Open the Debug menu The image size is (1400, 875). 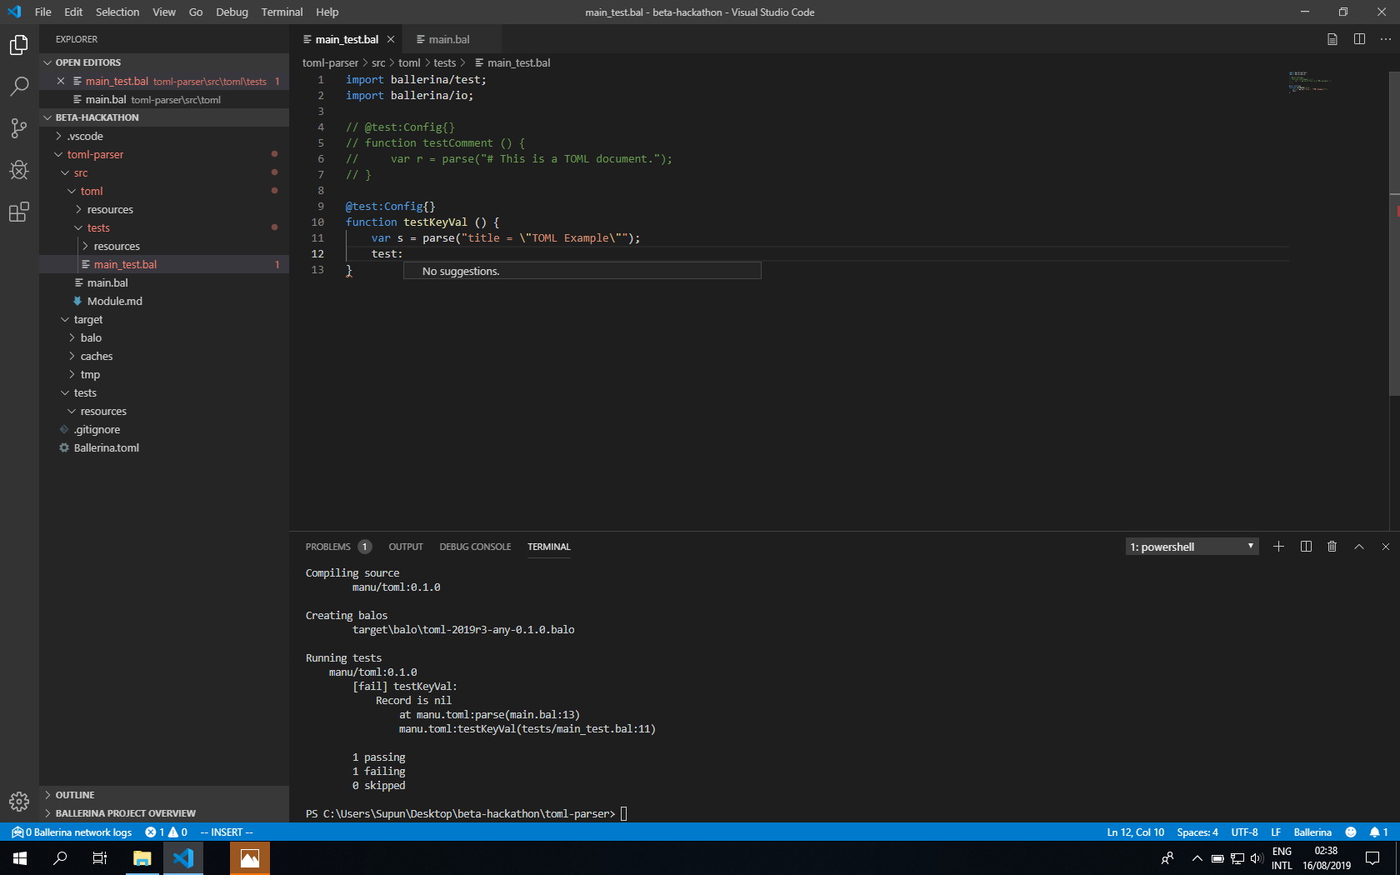coord(232,12)
